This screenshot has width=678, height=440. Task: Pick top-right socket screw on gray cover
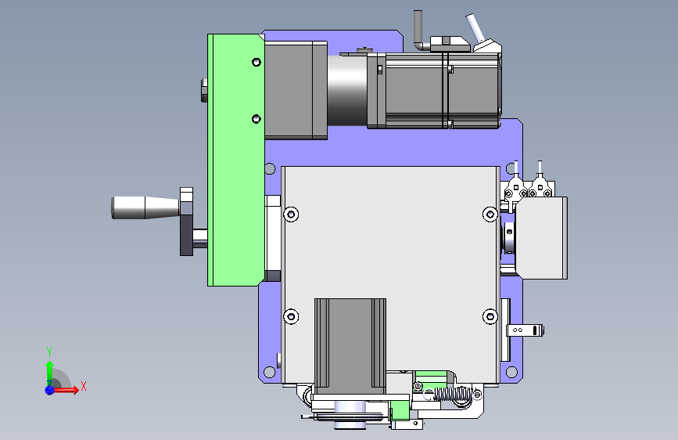click(x=490, y=214)
